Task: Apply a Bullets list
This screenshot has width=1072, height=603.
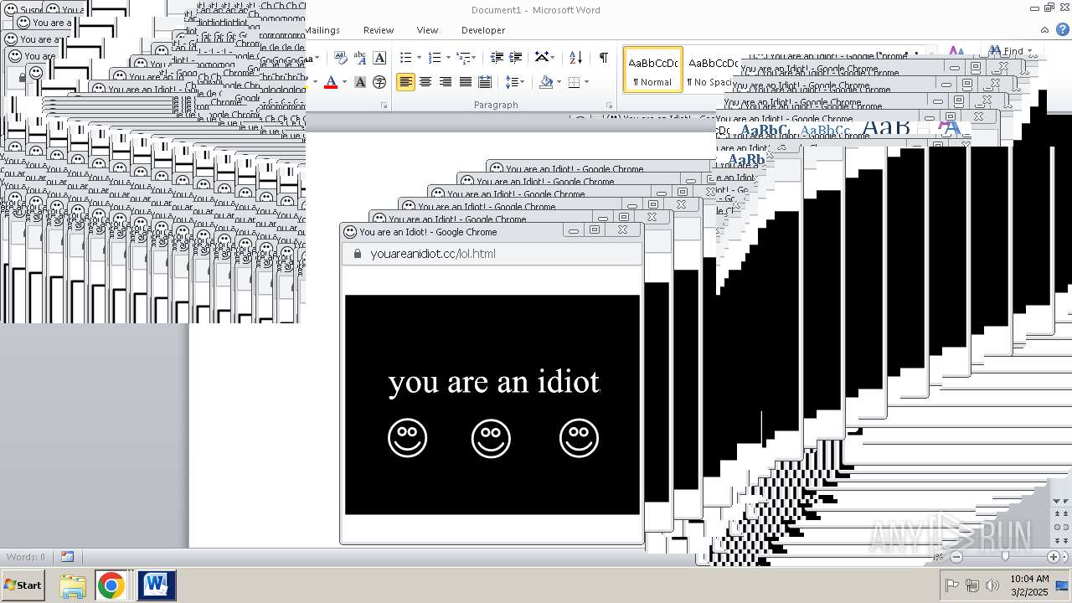Action: pos(405,58)
